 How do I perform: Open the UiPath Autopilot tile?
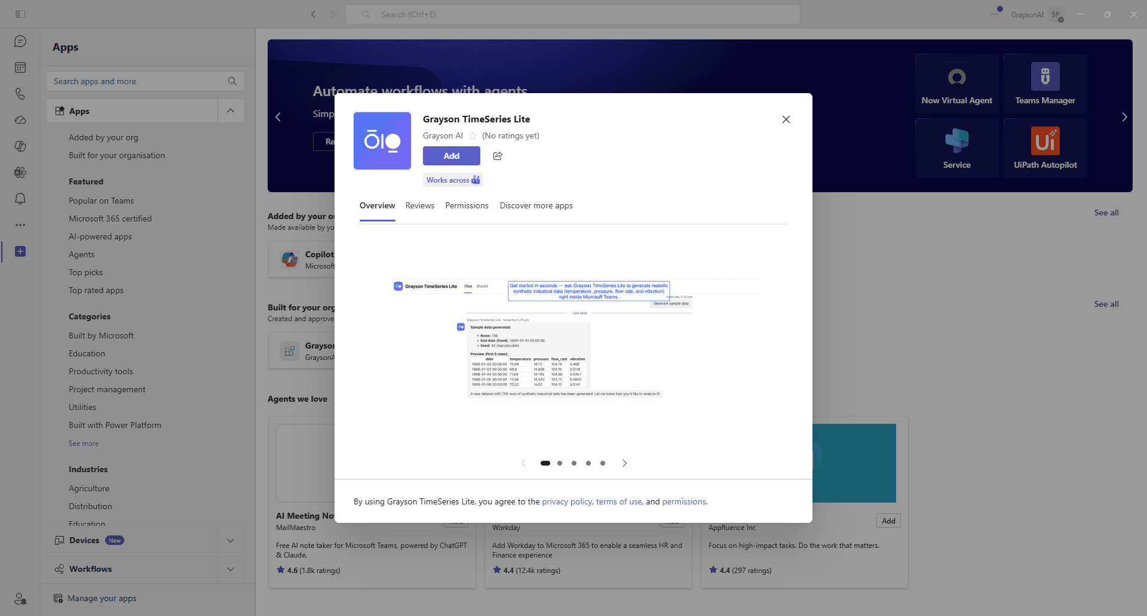pos(1045,148)
